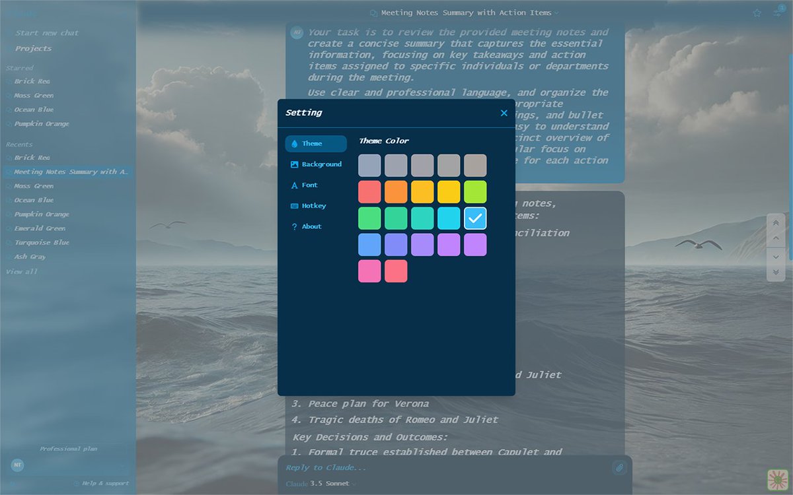Choose the lime green theme color swatch
This screenshot has height=495, width=793.
(475, 192)
